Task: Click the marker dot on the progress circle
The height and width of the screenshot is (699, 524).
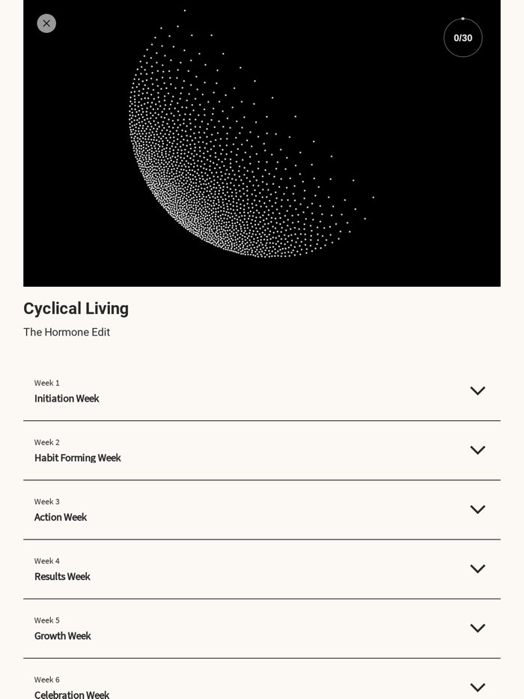Action: [463, 18]
